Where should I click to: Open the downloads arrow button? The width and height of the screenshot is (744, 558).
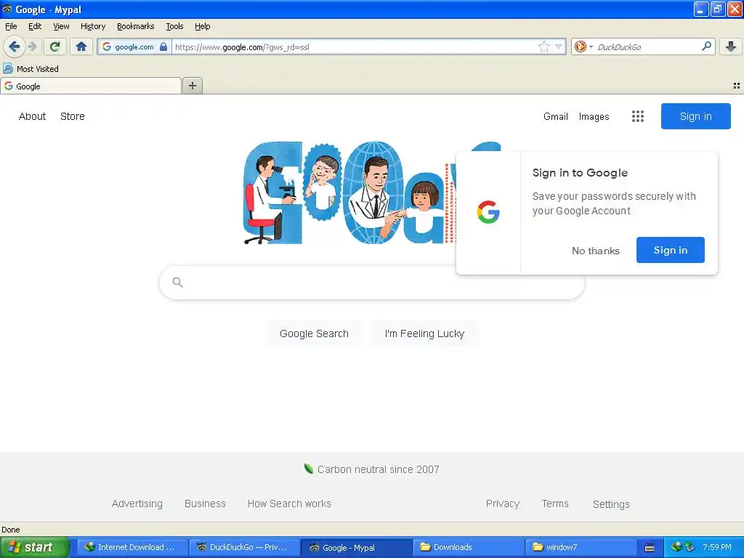pos(731,46)
